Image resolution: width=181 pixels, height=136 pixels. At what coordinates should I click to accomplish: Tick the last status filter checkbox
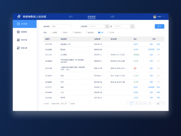[108, 32]
